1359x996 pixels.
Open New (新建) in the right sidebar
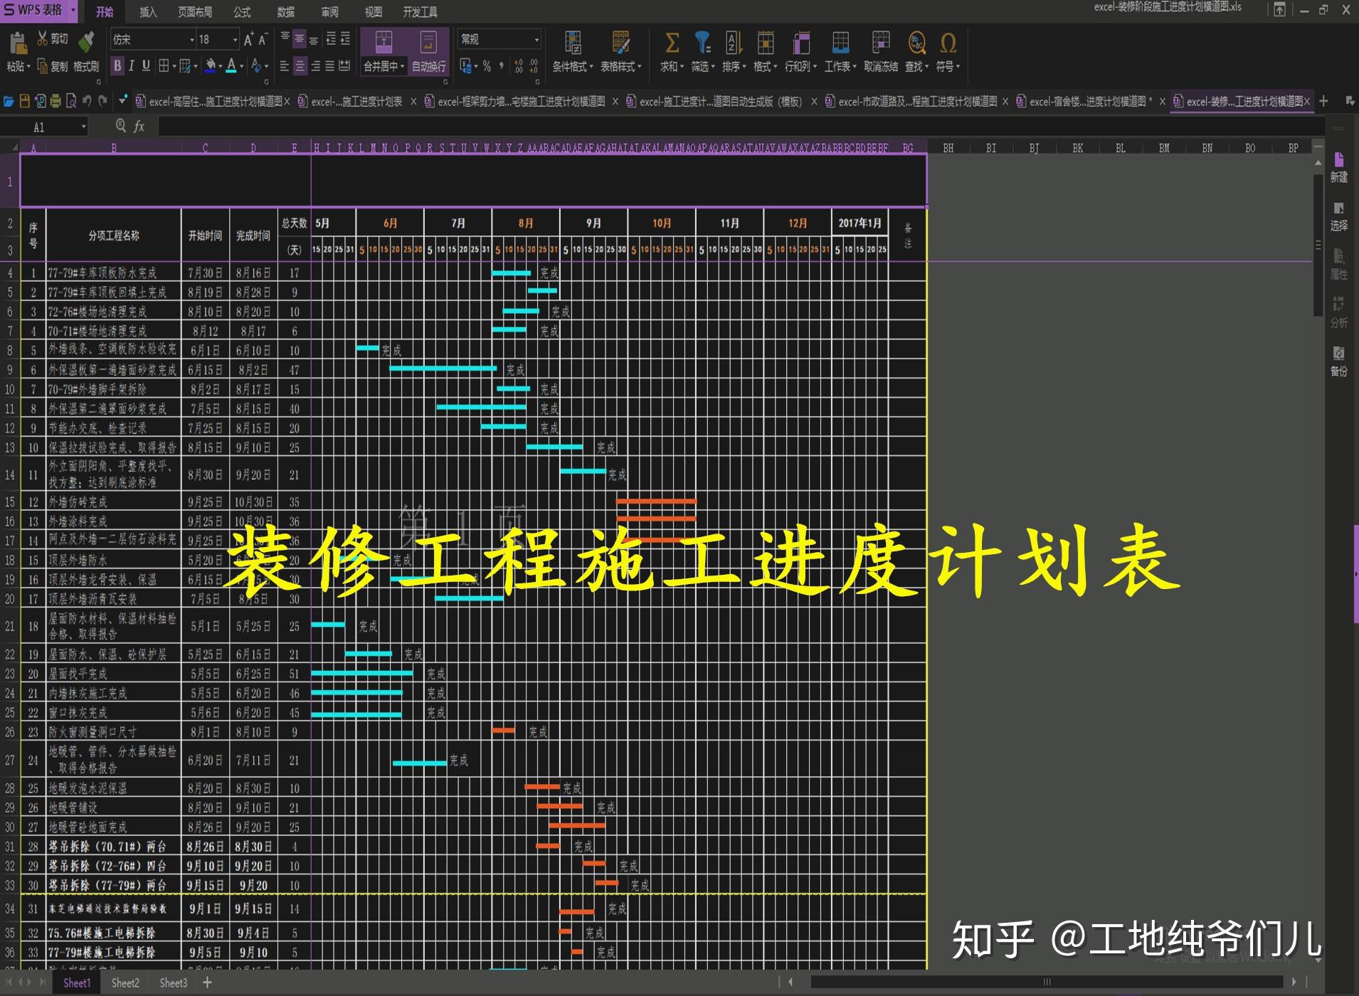[1338, 168]
